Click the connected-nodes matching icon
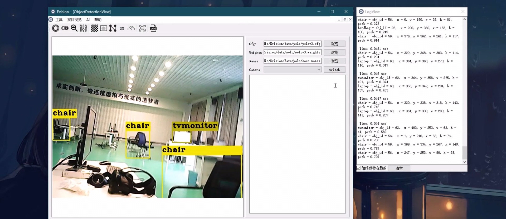506x219 pixels. (113, 28)
